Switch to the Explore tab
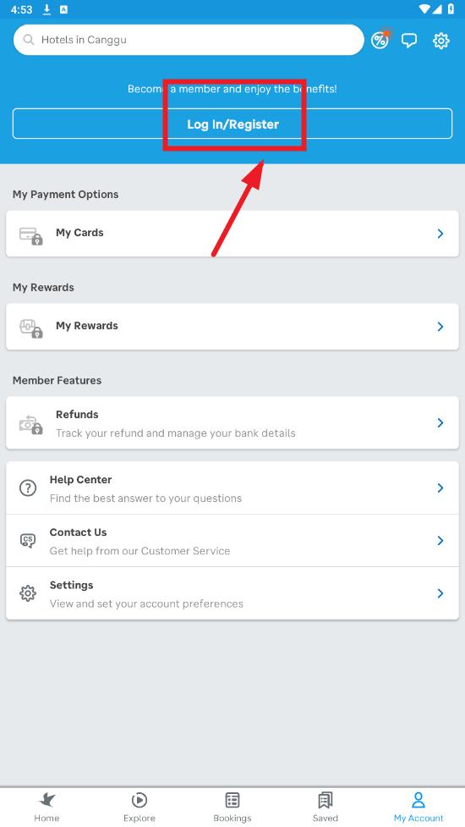Screen dimensions: 465x827 point(139,807)
